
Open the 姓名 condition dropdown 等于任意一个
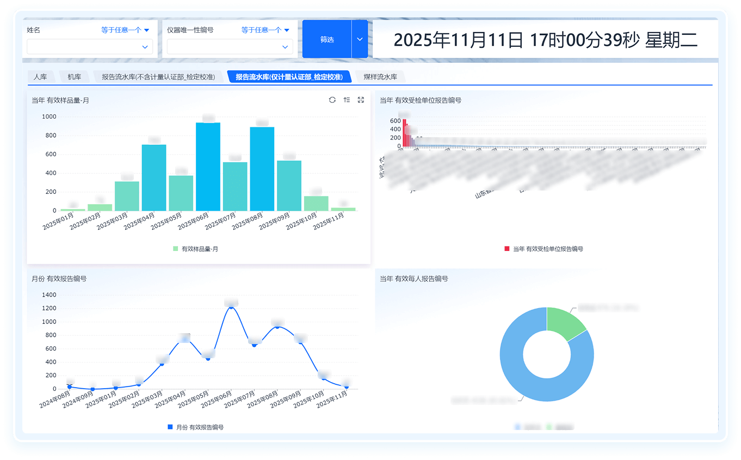coord(125,30)
